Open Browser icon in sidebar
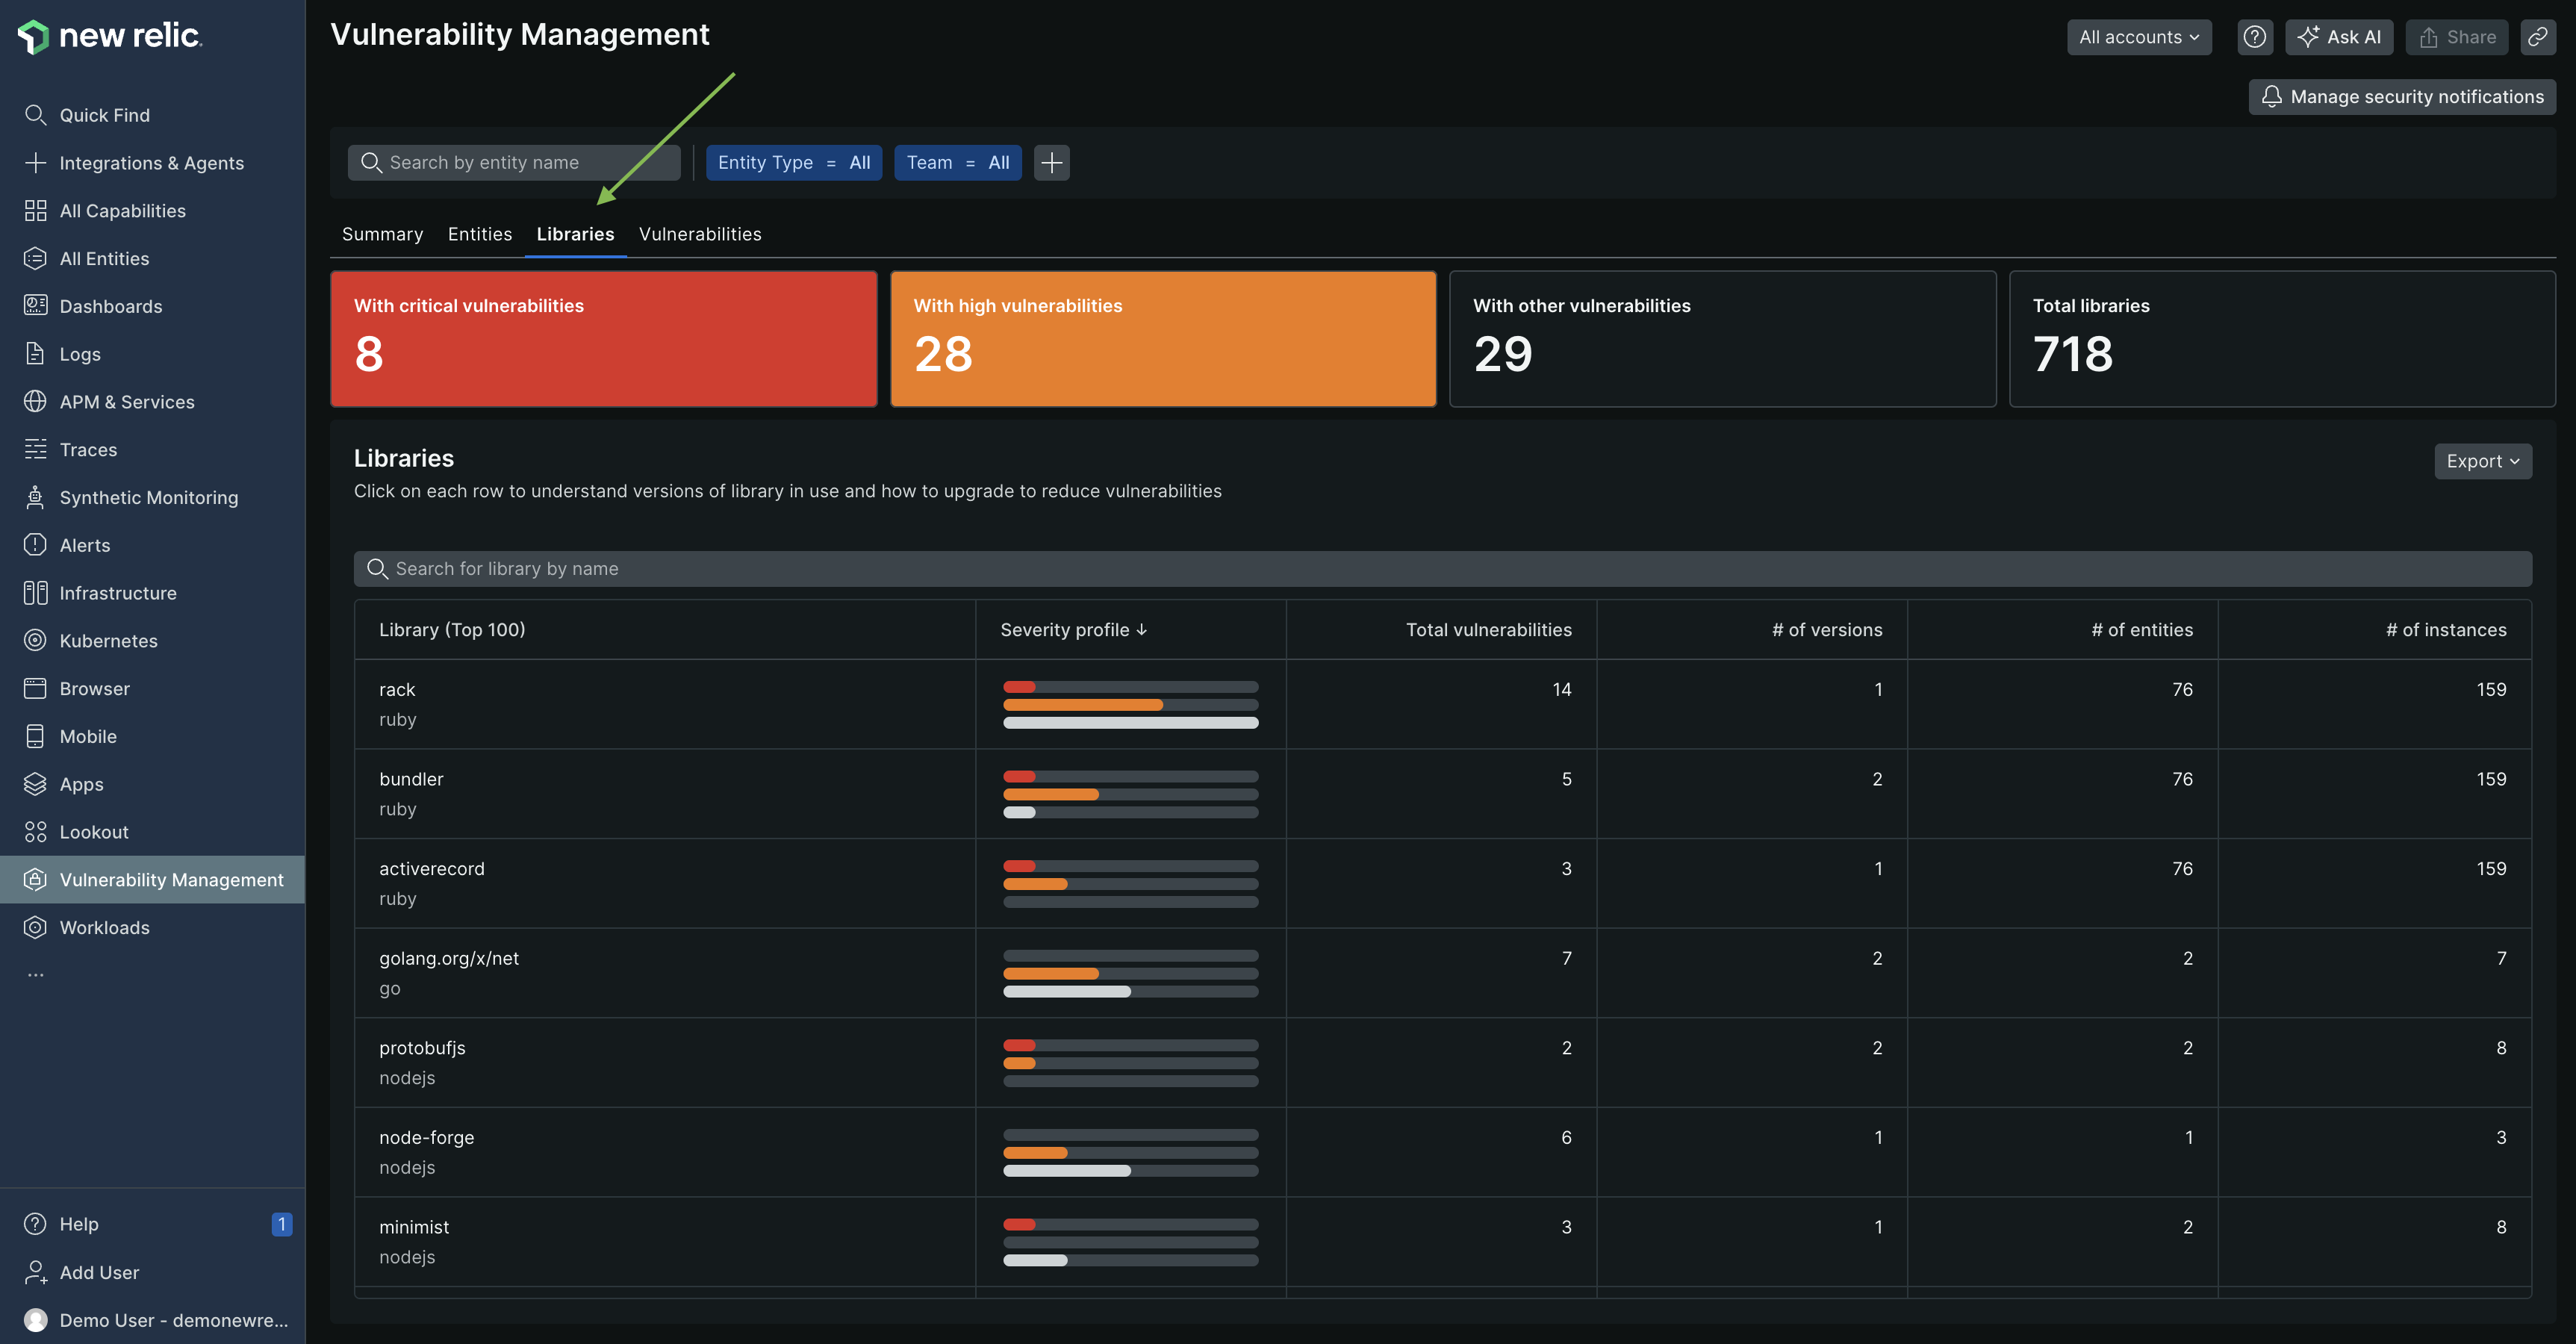Image resolution: width=2576 pixels, height=1344 pixels. click(35, 689)
